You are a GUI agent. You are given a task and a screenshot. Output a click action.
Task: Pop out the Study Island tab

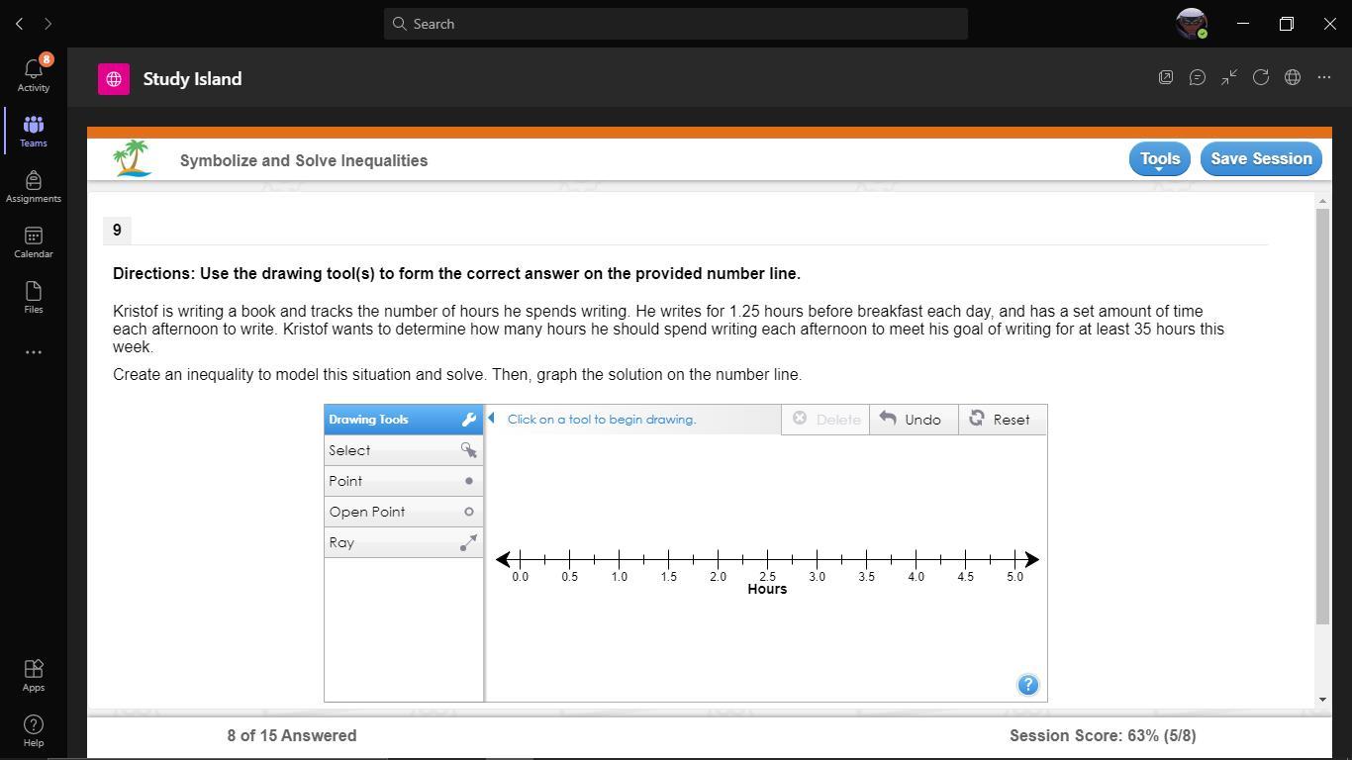1166,77
